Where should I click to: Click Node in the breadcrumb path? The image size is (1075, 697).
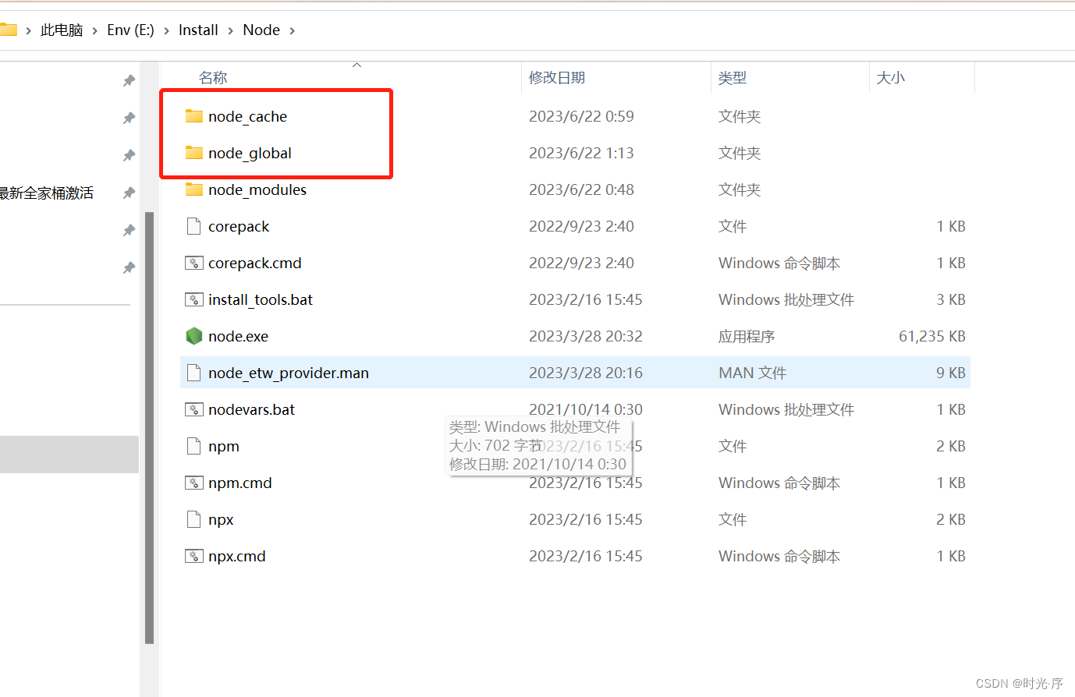(261, 30)
